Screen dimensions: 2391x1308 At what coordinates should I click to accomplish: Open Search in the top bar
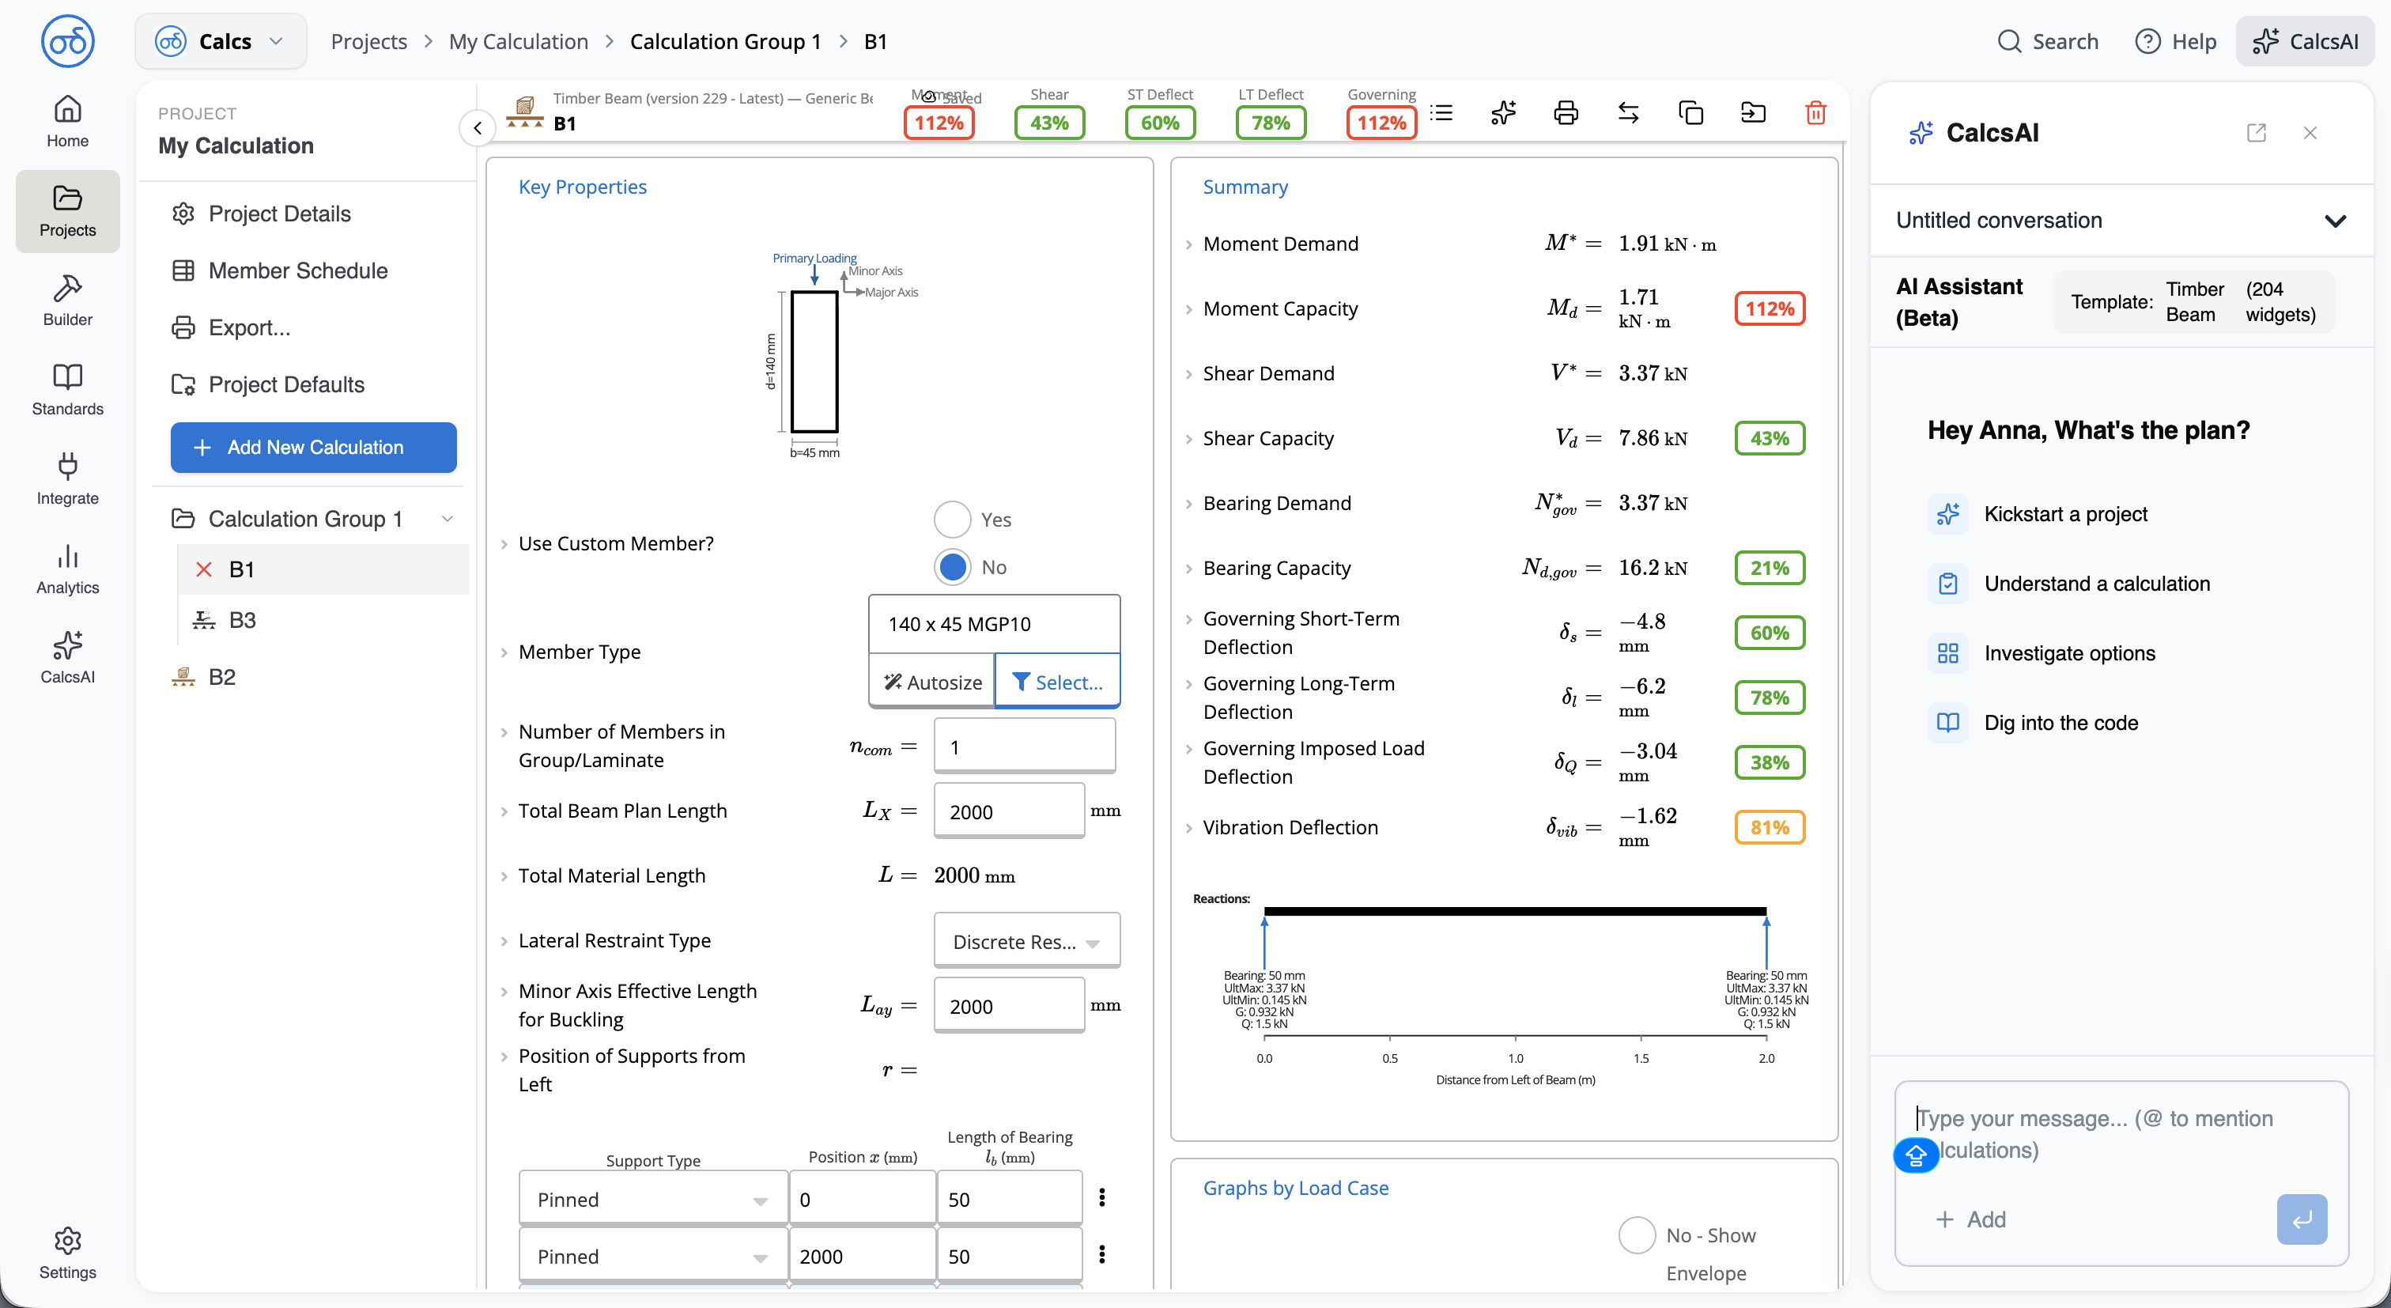2048,41
